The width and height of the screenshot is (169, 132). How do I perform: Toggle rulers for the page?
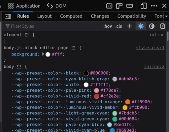119,6
